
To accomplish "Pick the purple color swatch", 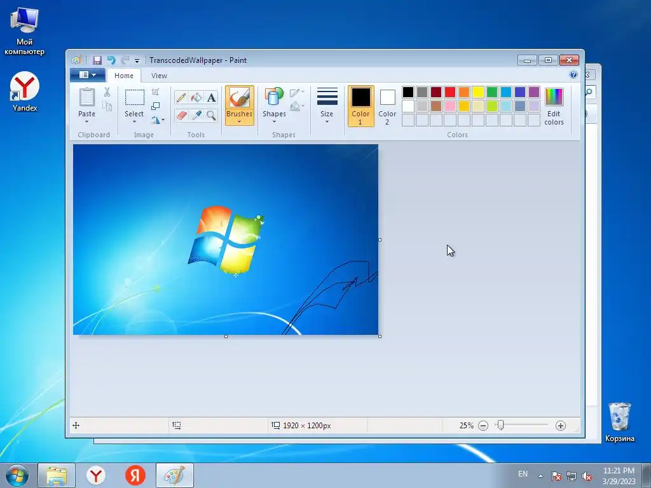I will click(534, 92).
